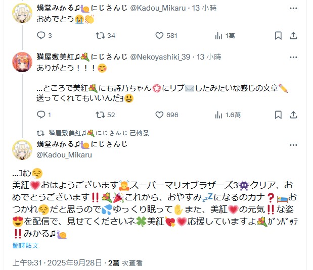Share Nekoyashiki's ありがとう reply

coord(293,115)
